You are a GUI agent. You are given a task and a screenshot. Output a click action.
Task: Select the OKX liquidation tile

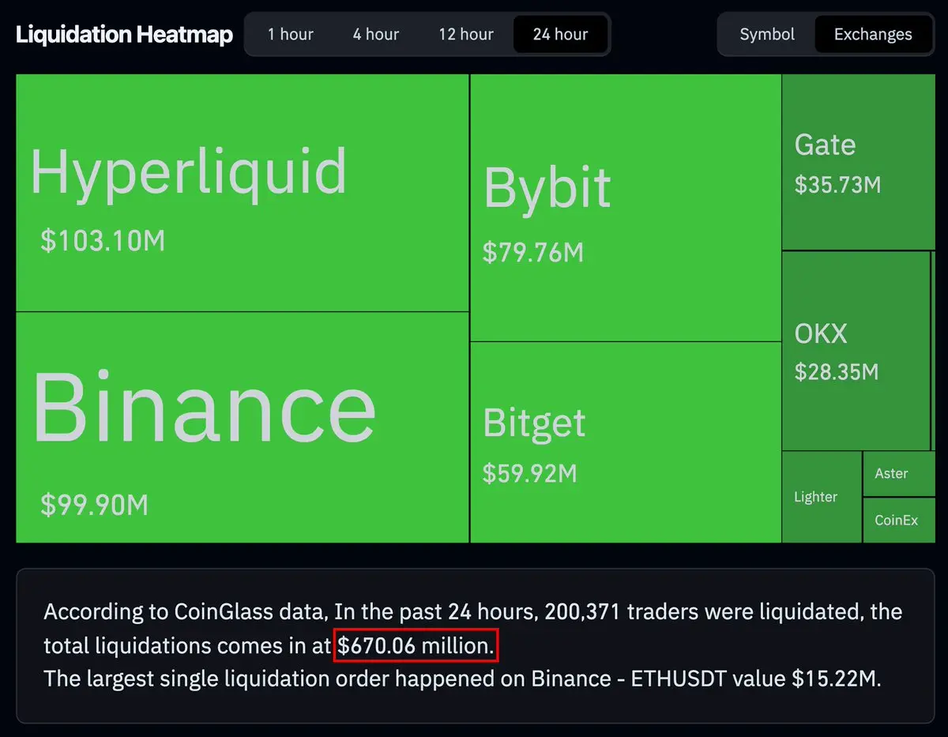856,351
